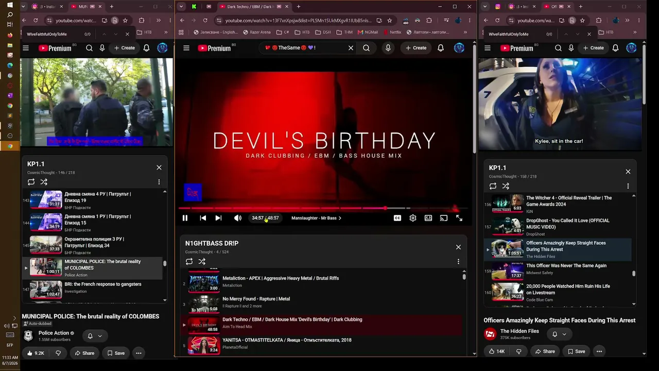The height and width of the screenshot is (371, 659).
Task: Open Windows search from the taskbar
Action: (10, 15)
